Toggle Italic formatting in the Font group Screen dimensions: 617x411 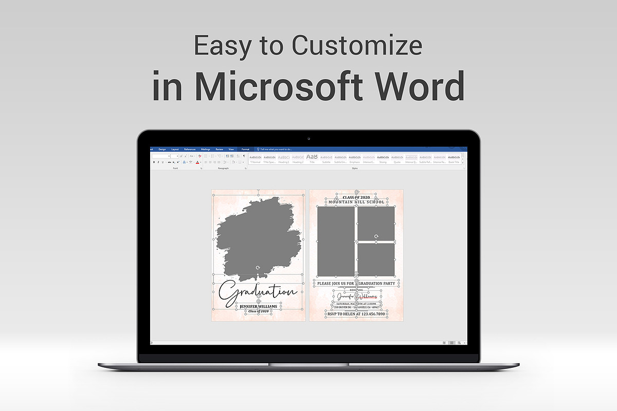[x=158, y=162]
